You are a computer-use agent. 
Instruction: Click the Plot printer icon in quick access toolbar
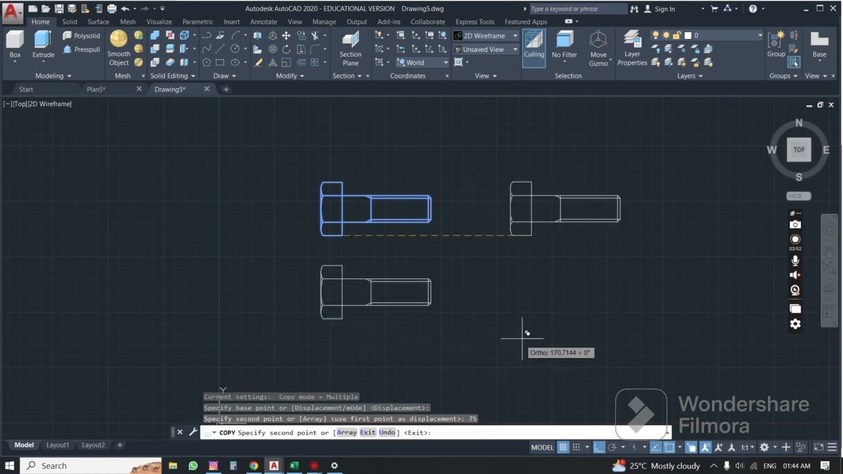tap(111, 9)
